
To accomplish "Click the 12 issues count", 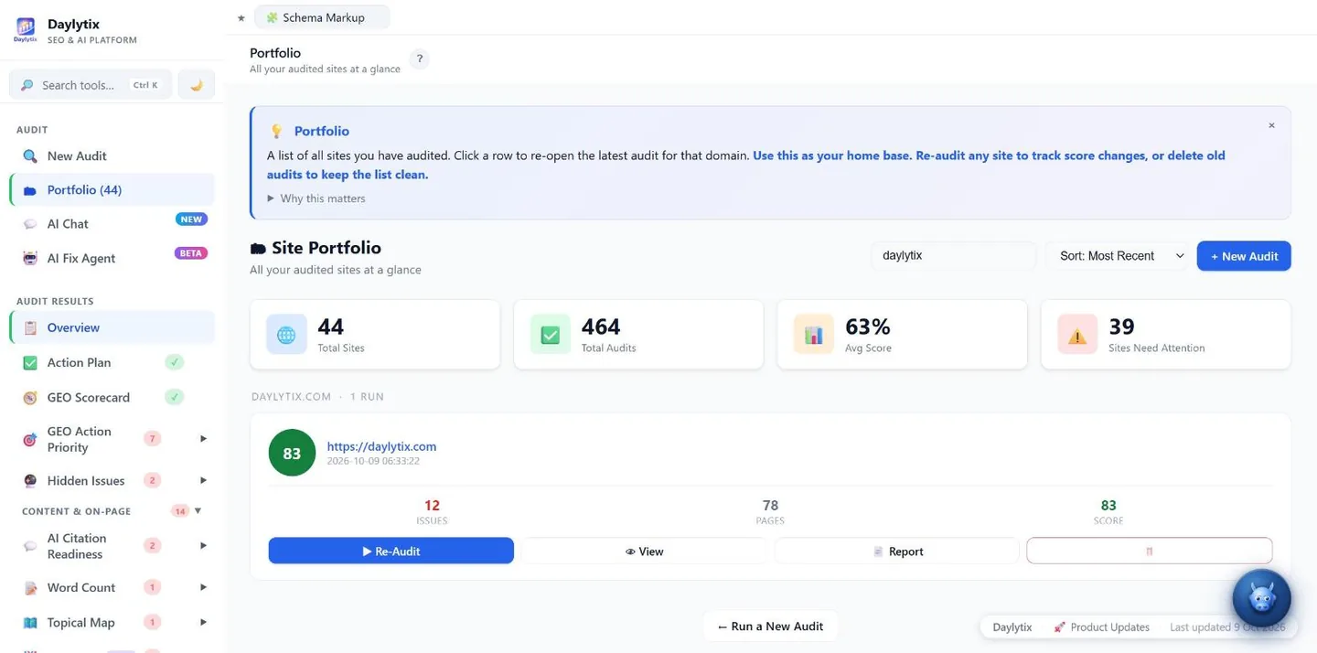I will [432, 505].
